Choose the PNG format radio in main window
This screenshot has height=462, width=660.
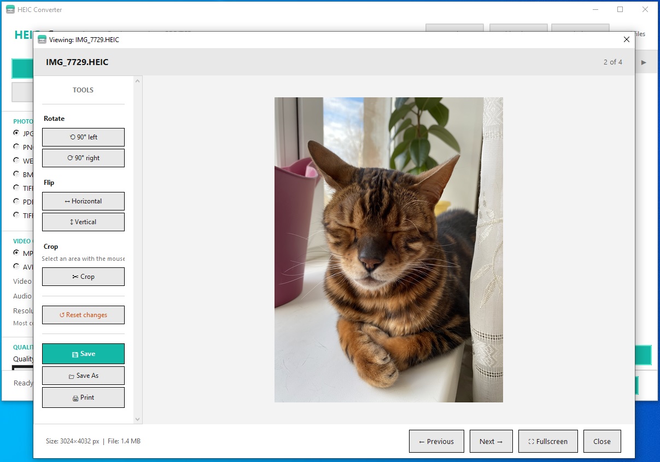tap(16, 147)
